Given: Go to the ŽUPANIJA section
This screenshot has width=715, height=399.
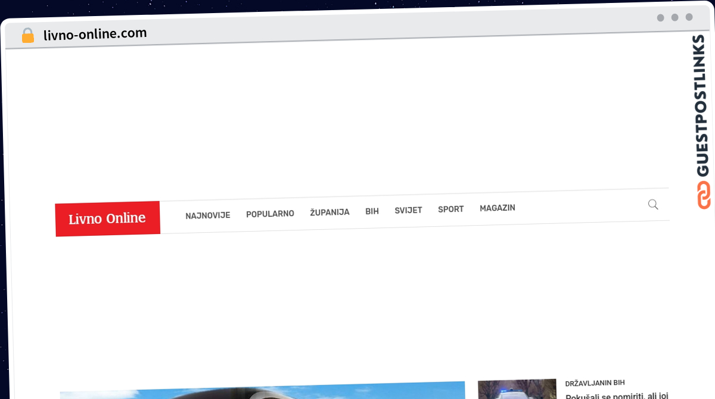Looking at the screenshot, I should (x=329, y=212).
